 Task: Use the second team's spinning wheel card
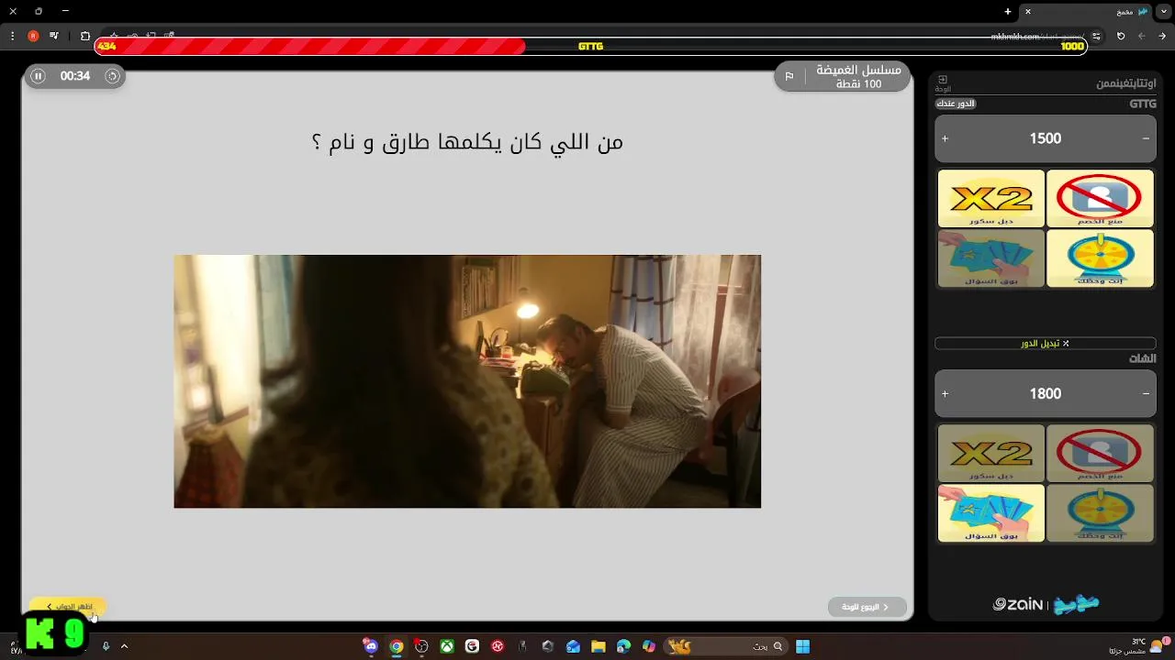(1100, 512)
